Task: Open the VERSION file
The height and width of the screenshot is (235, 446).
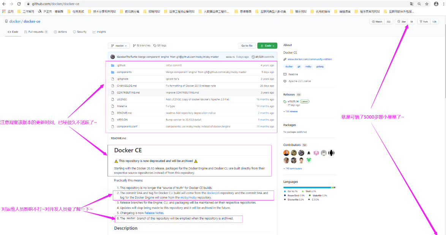Action: click(122, 120)
